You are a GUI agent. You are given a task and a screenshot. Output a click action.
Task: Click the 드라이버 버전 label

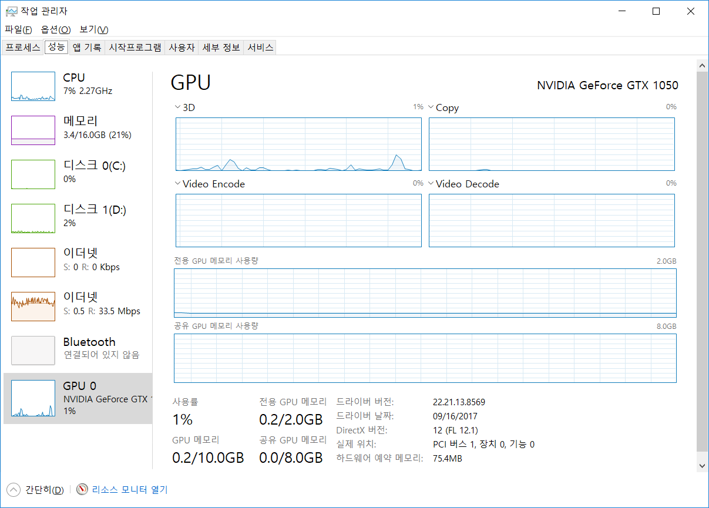(x=365, y=402)
